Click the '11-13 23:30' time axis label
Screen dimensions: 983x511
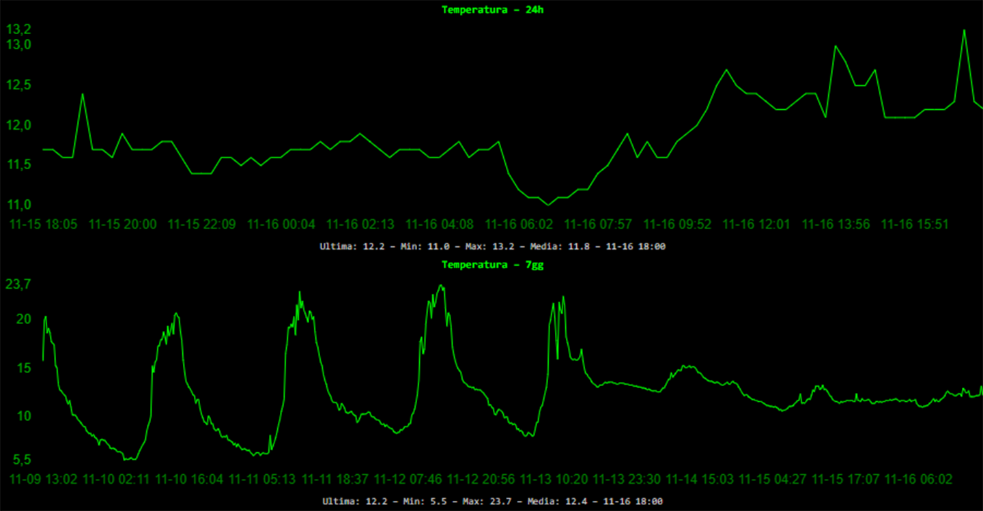627,480
